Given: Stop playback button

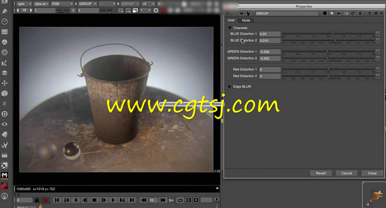Looking at the screenshot, I should pos(94,200).
